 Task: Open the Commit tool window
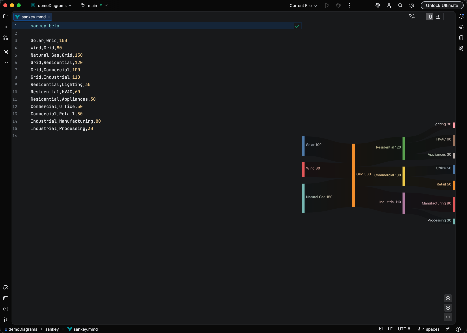coord(6,27)
